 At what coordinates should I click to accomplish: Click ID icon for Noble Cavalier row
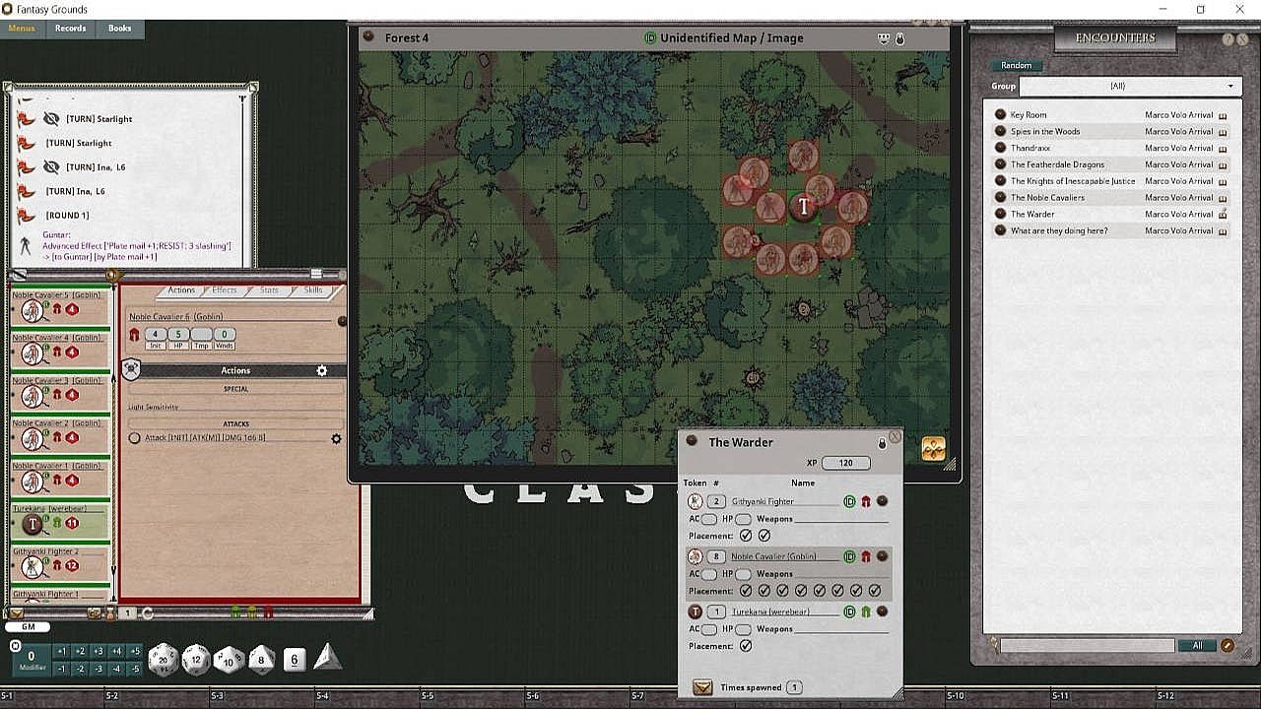pyautogui.click(x=849, y=556)
